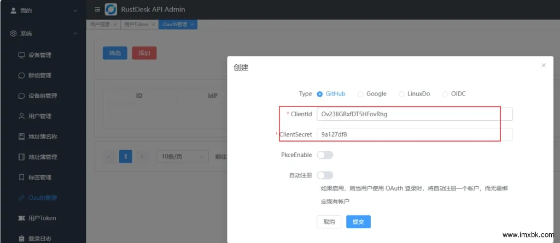
Task: Click the RustDesk API Admin title
Action: [153, 10]
